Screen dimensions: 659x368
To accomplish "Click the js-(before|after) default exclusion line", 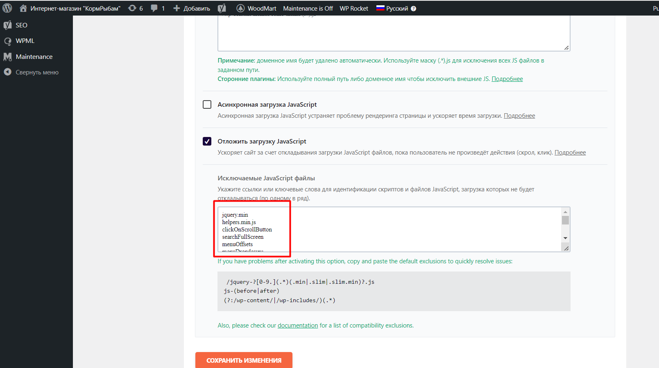I will [251, 291].
